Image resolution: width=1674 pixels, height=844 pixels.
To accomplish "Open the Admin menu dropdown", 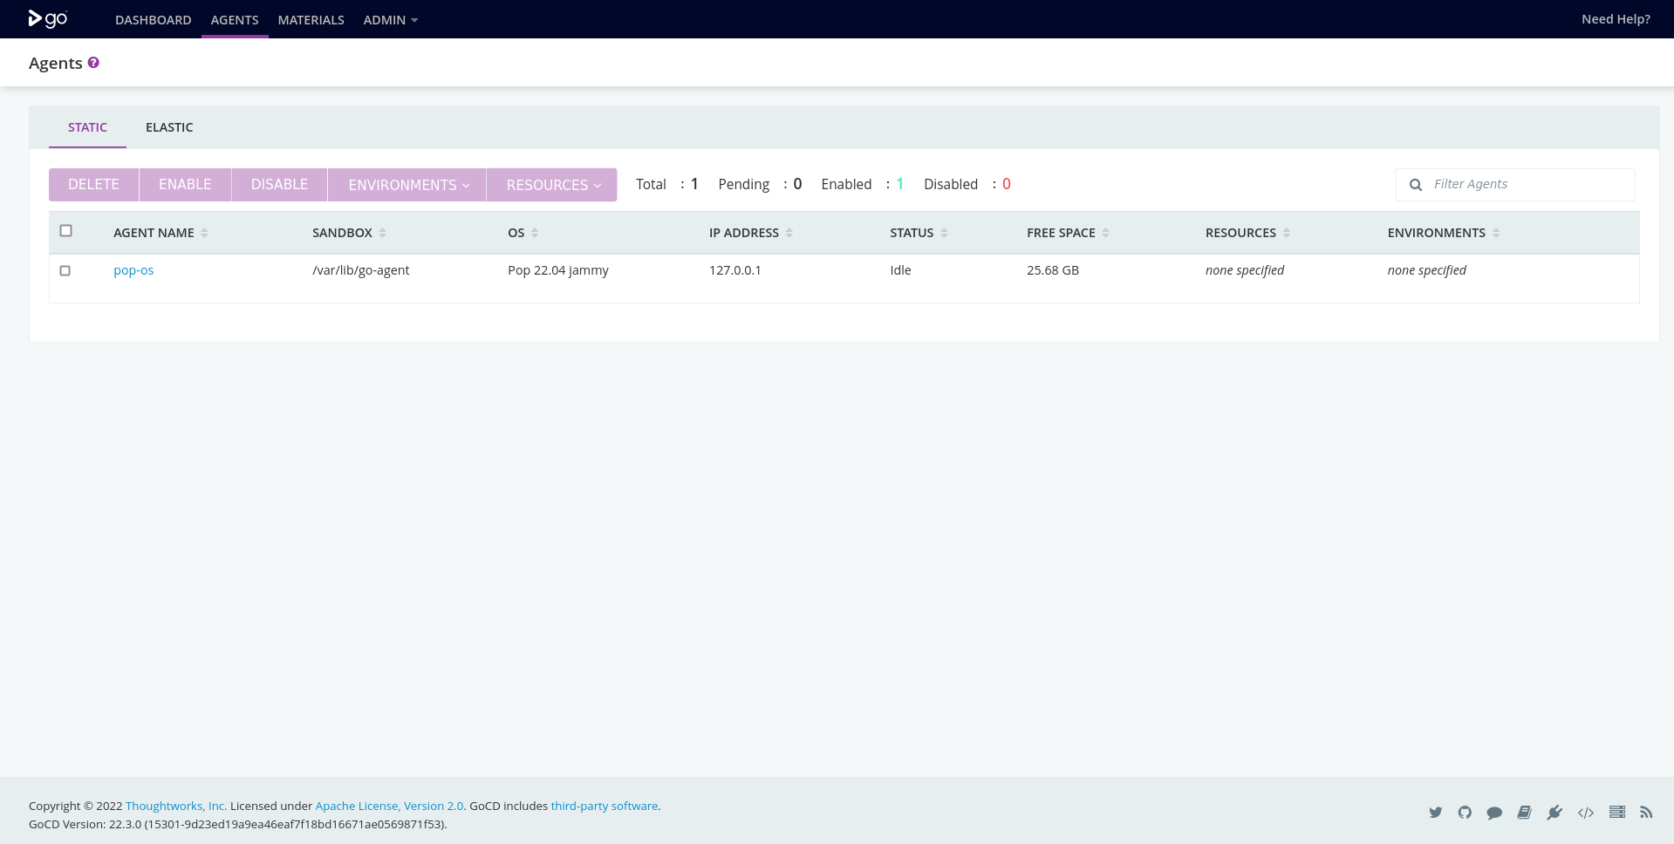I will click(x=391, y=19).
